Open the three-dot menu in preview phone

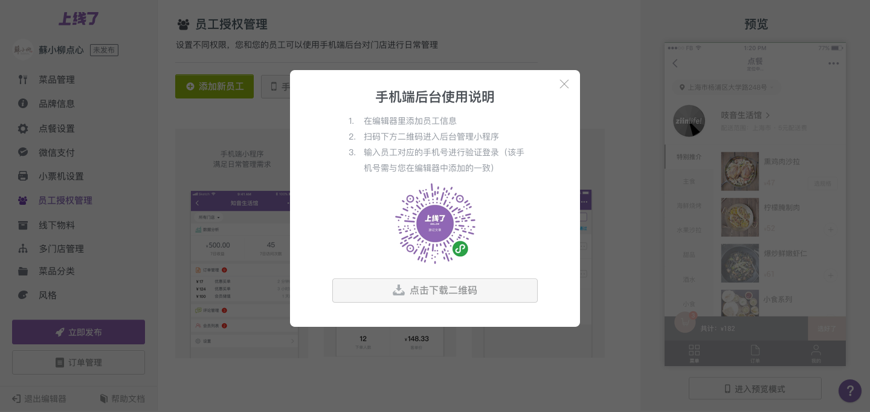click(x=834, y=63)
